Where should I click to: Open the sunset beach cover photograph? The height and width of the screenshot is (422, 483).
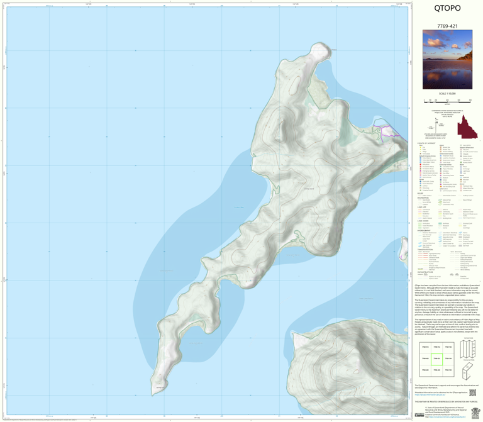click(x=447, y=60)
